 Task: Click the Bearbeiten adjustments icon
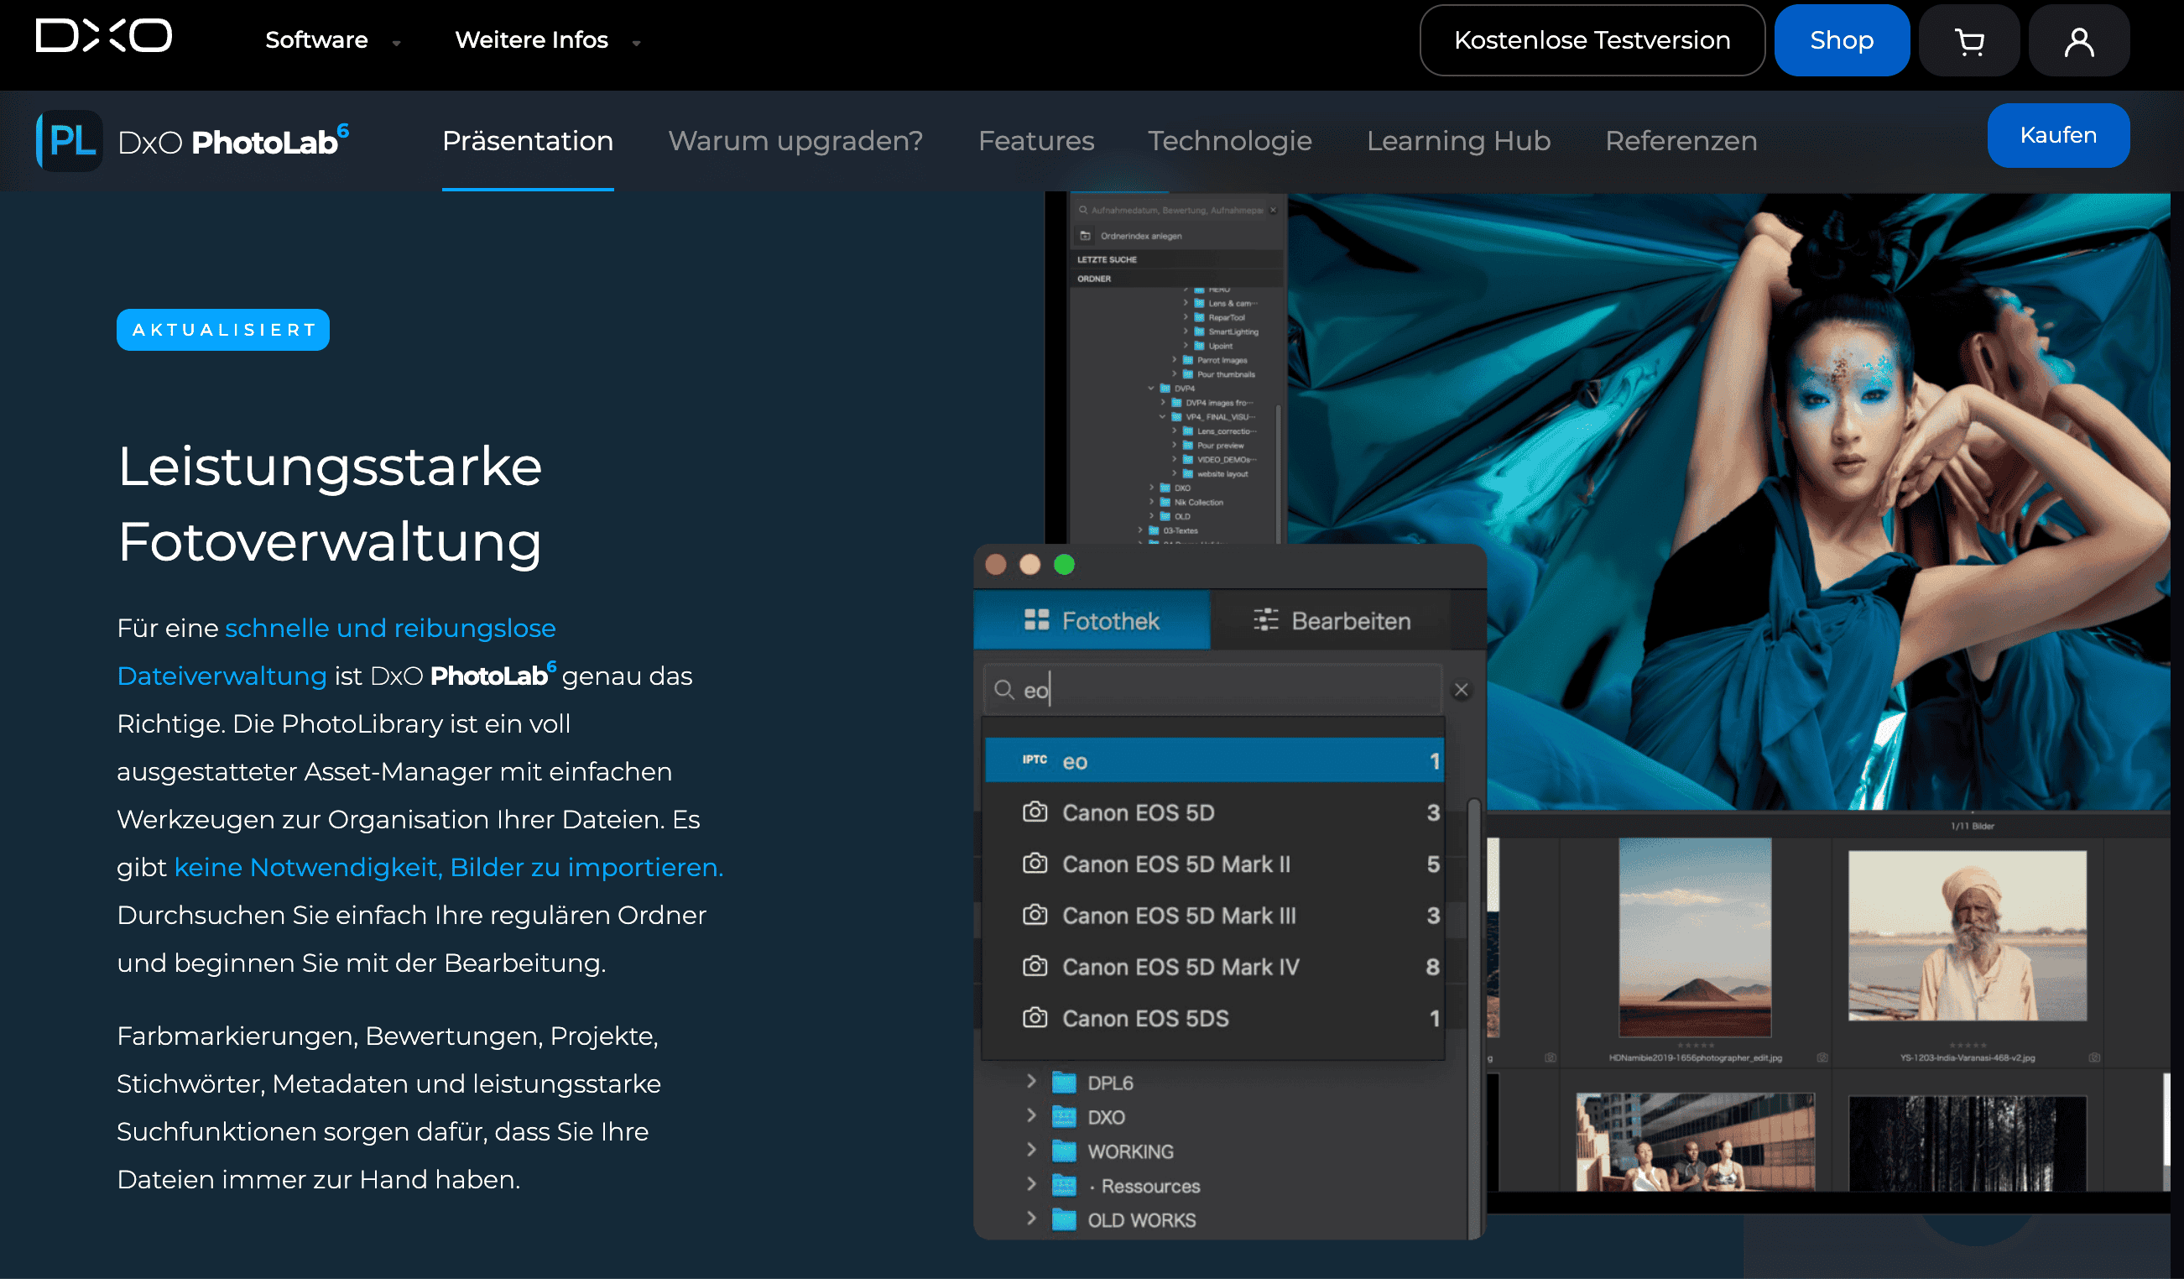[x=1266, y=620]
